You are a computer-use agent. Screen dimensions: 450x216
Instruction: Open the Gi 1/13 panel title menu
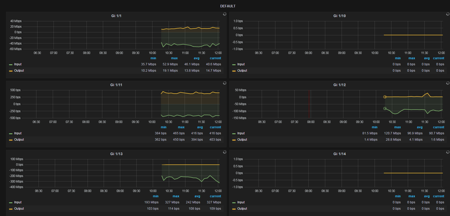click(116, 154)
